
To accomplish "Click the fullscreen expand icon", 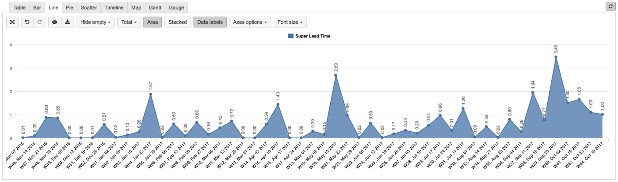I will [x=12, y=22].
